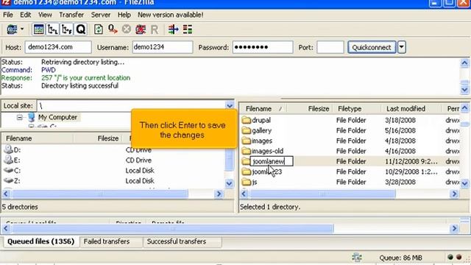Open the Transfer menu

(x=71, y=15)
